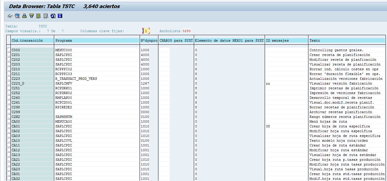387x181 pixels.
Task: Click the blue information icon
Action: pyautogui.click(x=60, y=16)
